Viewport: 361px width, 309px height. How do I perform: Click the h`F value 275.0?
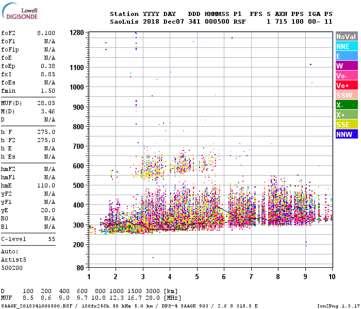pyautogui.click(x=46, y=132)
